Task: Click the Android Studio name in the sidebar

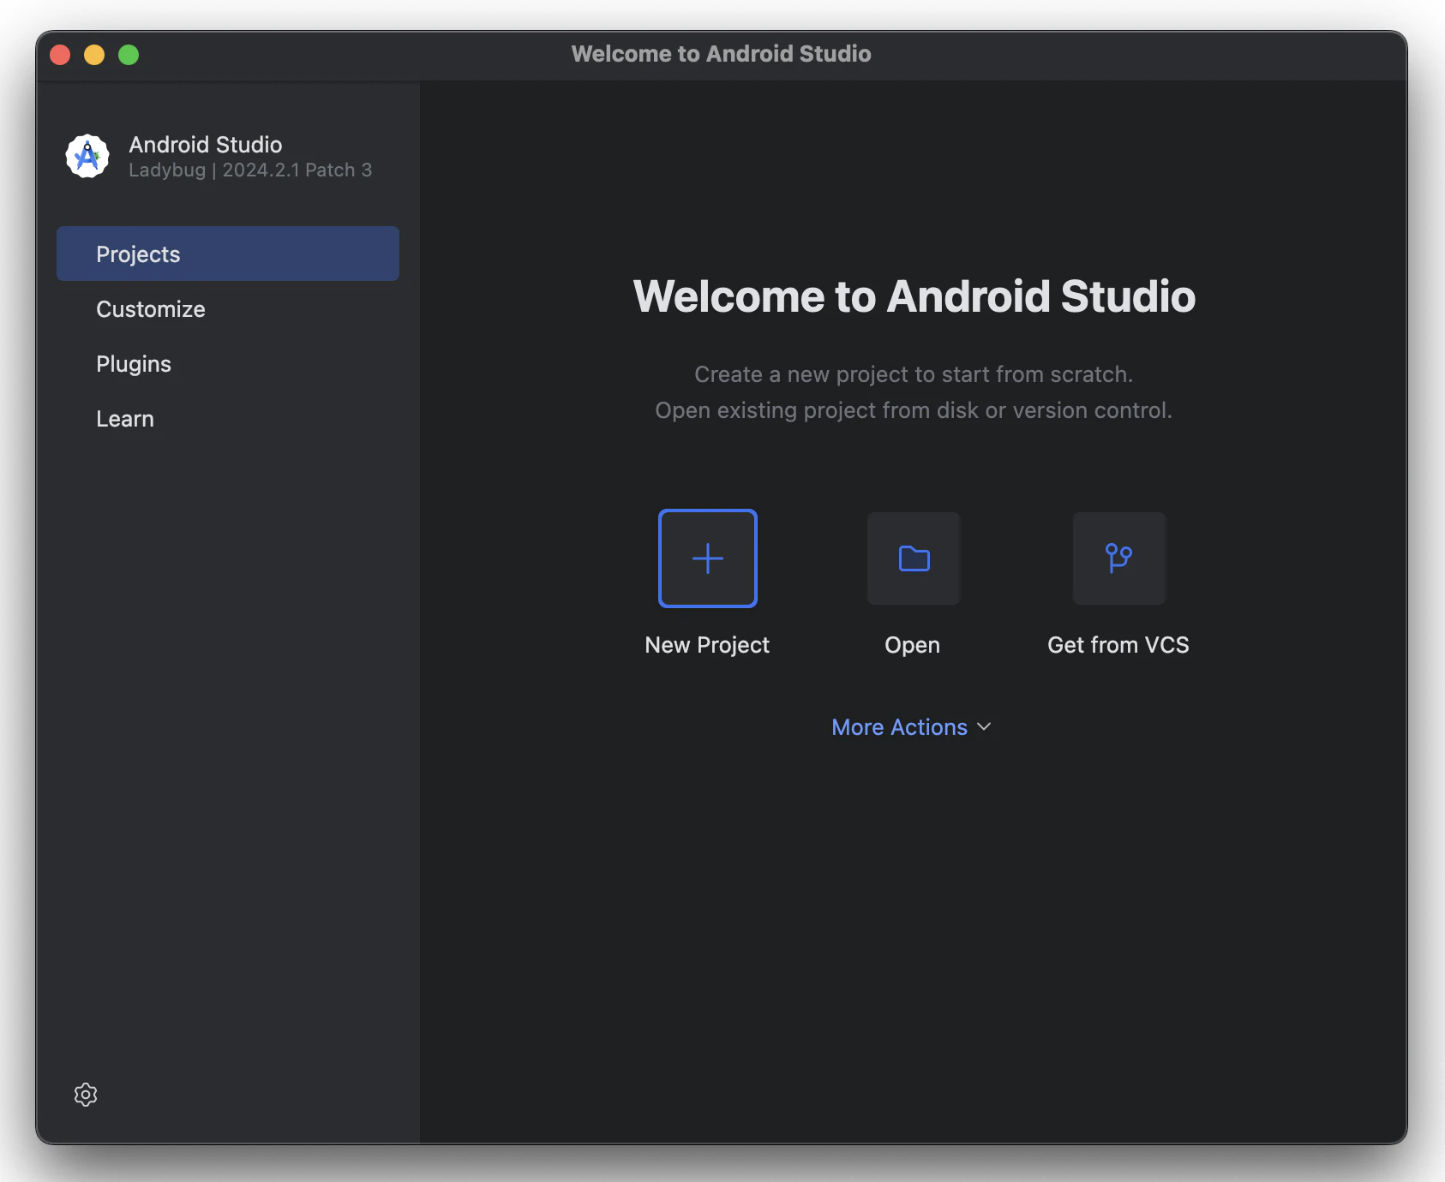Action: [x=206, y=144]
